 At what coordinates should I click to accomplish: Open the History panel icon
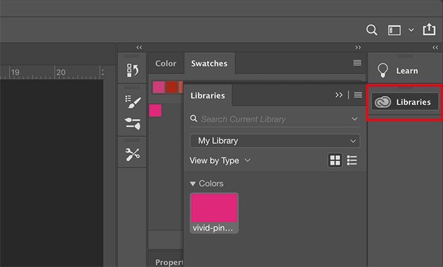tap(132, 70)
